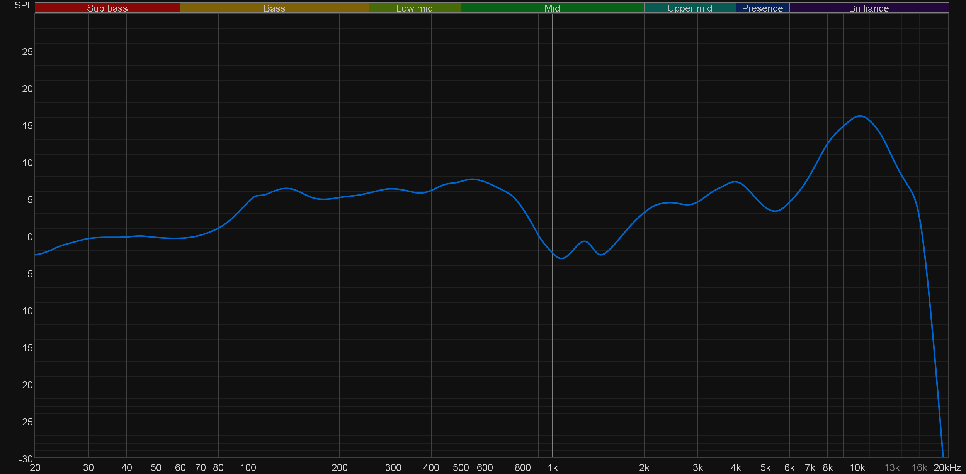Click the SPL axis label
This screenshot has width=966, height=474.
coord(23,5)
